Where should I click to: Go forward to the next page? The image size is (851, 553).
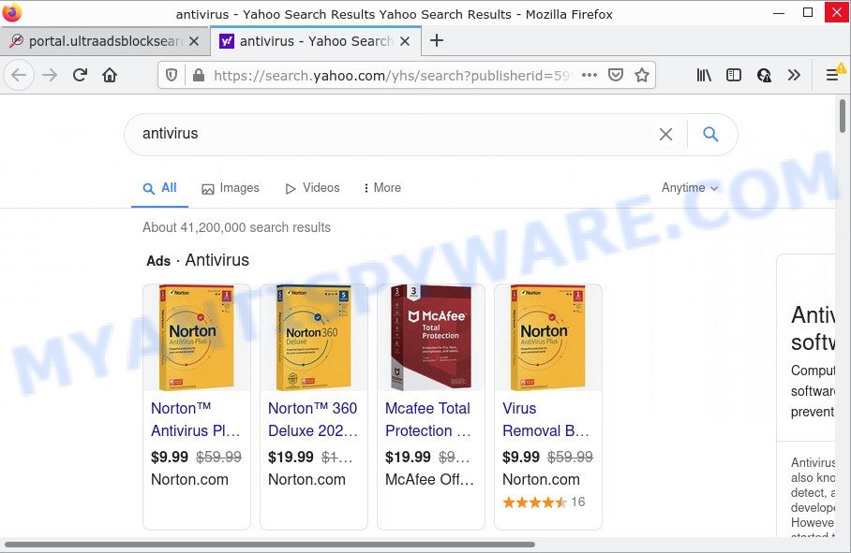[x=50, y=75]
